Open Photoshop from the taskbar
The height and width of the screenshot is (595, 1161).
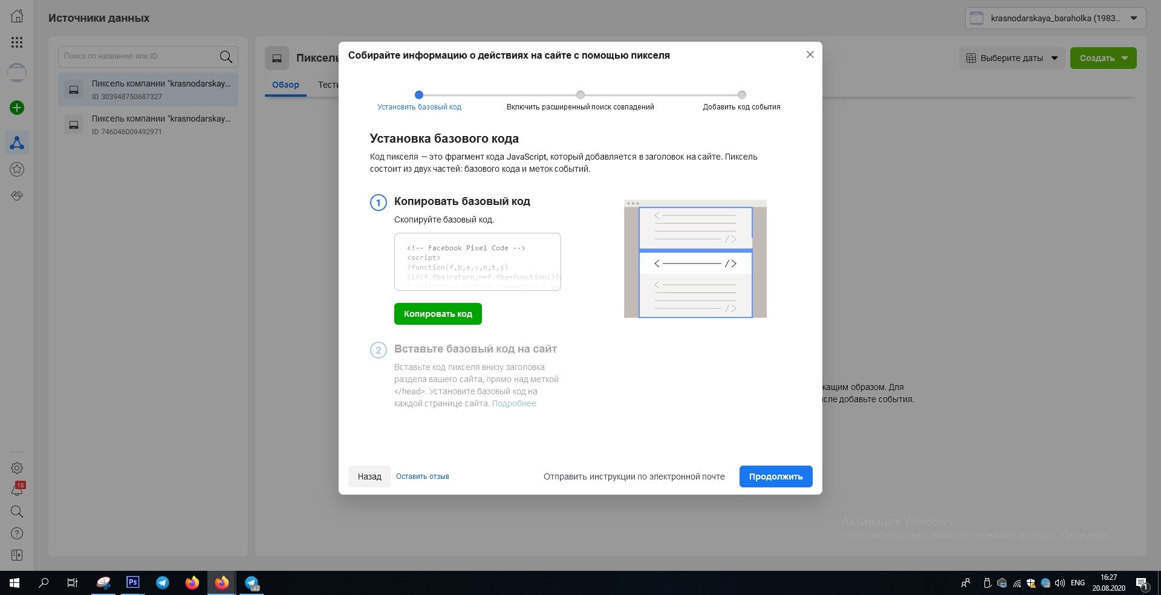click(133, 583)
